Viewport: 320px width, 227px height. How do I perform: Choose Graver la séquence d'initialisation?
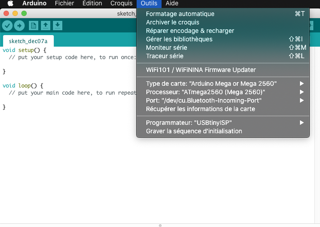point(223,131)
